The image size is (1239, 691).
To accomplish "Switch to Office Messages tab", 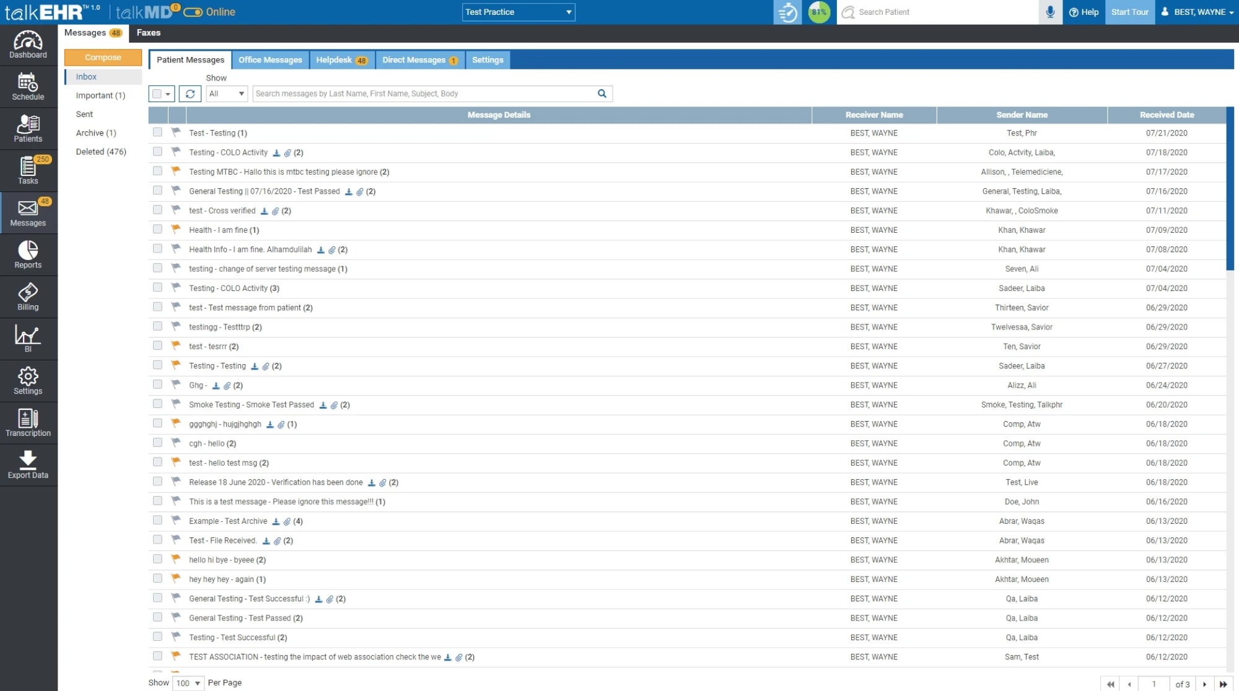I will pos(270,60).
